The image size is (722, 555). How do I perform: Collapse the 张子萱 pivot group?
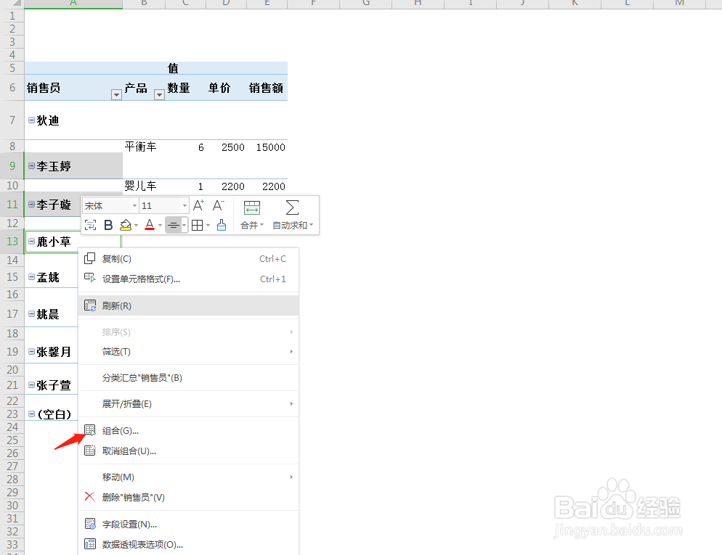[x=30, y=385]
